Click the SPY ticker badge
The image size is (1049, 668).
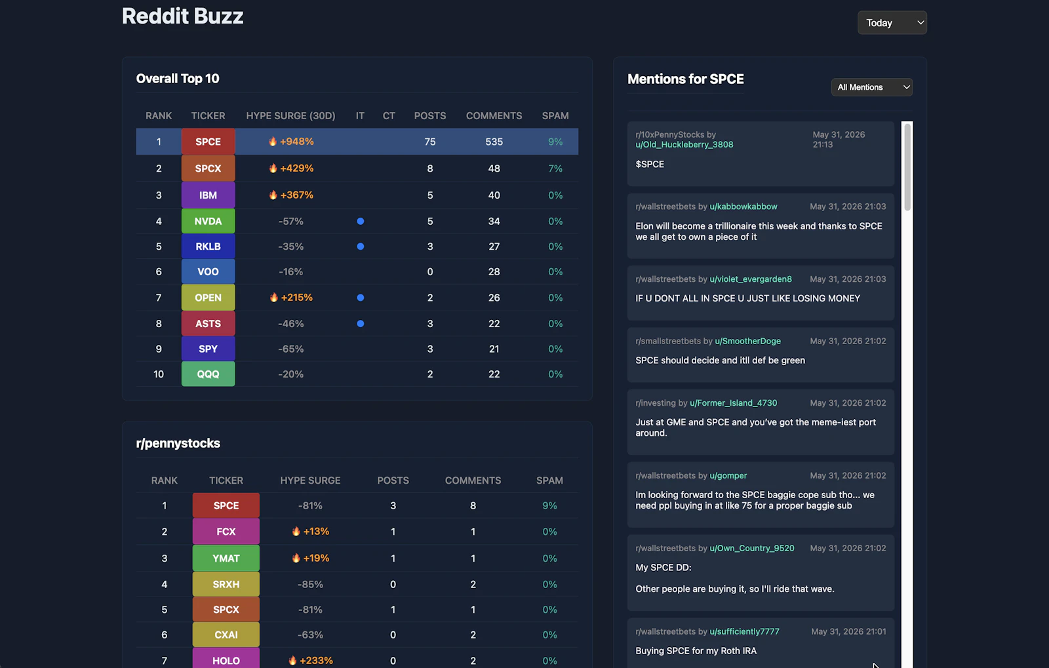[208, 349]
